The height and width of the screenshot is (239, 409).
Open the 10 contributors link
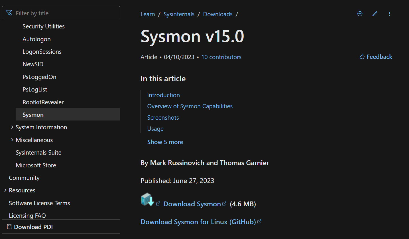(221, 57)
